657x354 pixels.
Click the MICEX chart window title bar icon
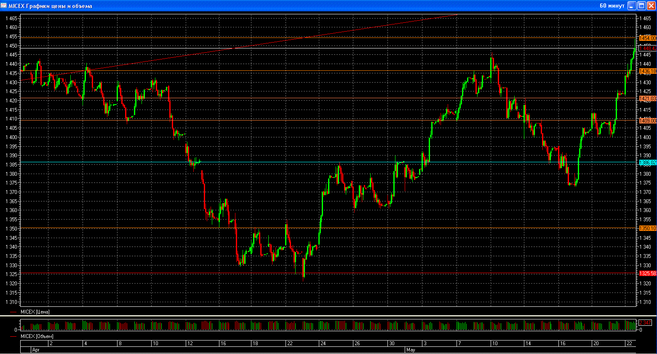click(4, 6)
